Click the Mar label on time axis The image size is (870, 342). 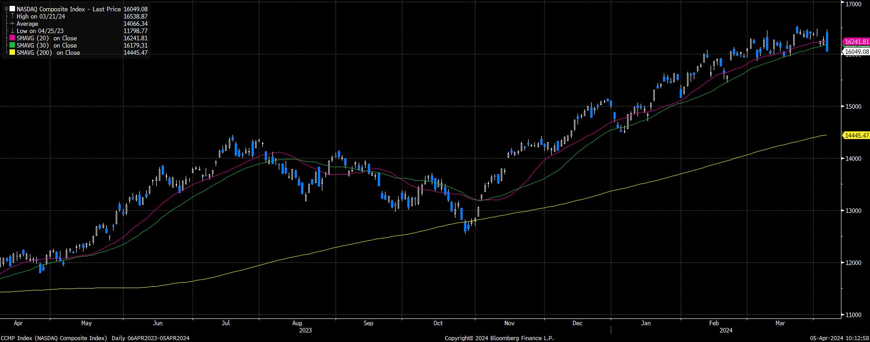click(780, 323)
